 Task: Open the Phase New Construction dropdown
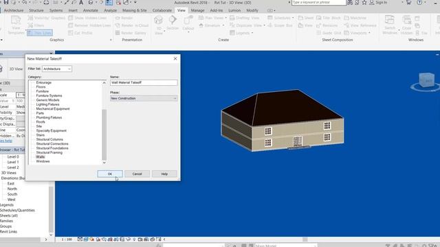pos(144,98)
